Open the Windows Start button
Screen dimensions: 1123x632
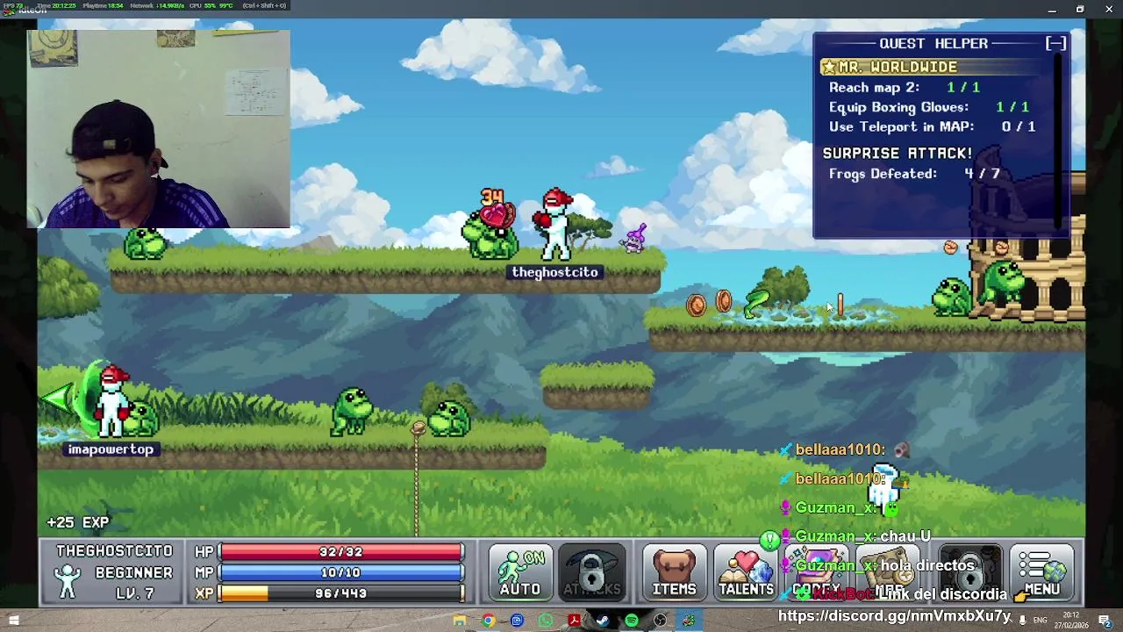click(14, 621)
